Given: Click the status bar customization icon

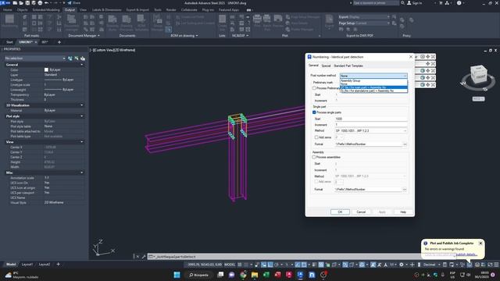Looking at the screenshot, I should [x=496, y=265].
